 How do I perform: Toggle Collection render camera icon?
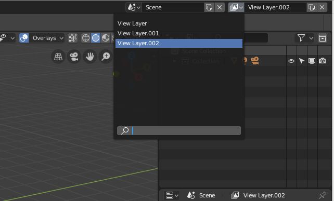click(322, 61)
